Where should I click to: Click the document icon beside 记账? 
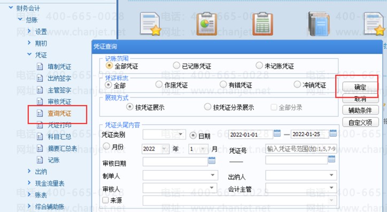40,160
